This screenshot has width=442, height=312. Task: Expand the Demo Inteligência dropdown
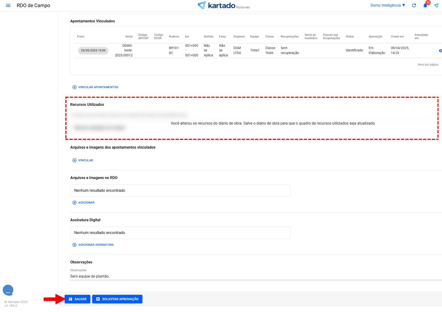[x=388, y=6]
